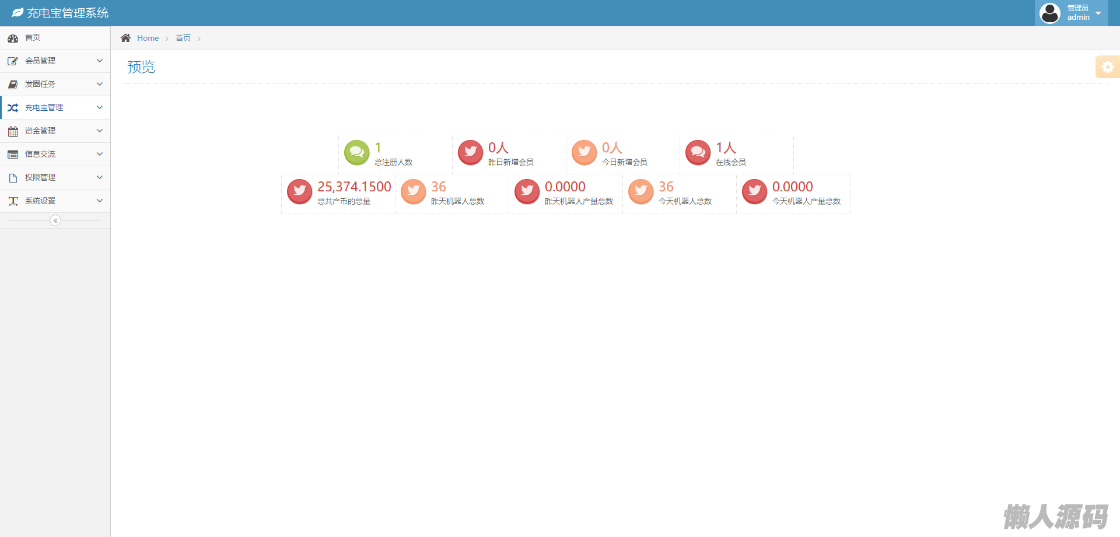The width and height of the screenshot is (1120, 537).
Task: Select 充电宝管理 in the sidebar
Action: [x=55, y=108]
